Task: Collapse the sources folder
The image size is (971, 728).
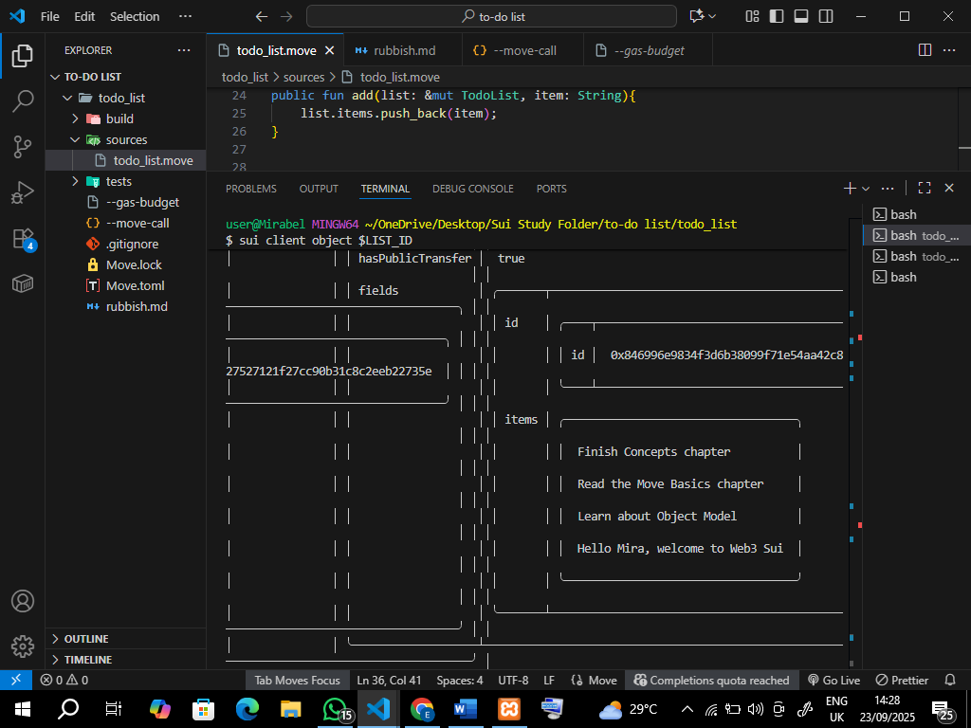Action: tap(126, 140)
